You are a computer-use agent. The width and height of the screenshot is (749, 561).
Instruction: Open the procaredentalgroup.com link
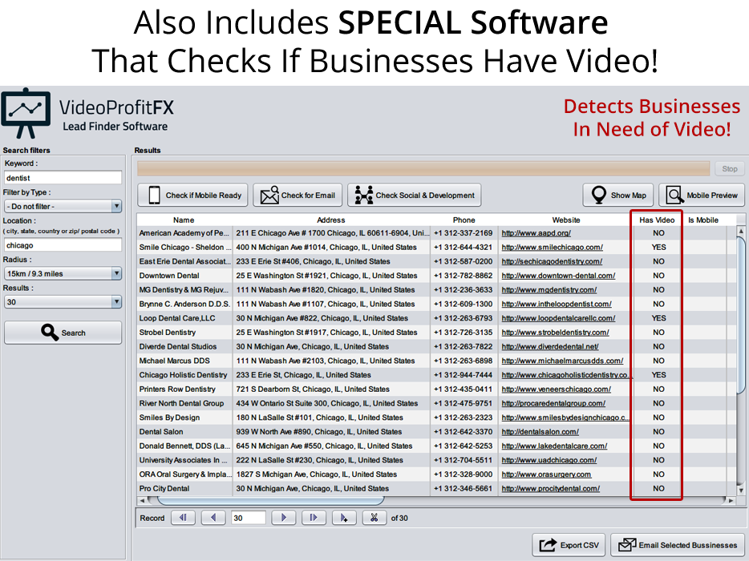pyautogui.click(x=553, y=403)
